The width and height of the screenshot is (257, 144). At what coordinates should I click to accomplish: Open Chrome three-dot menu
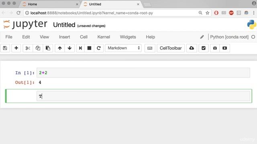[x=254, y=13]
